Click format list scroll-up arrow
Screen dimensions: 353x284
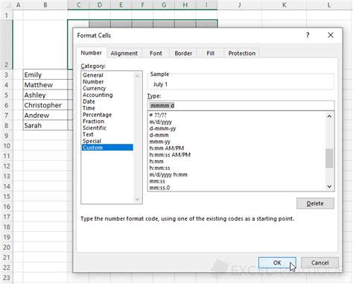click(329, 116)
